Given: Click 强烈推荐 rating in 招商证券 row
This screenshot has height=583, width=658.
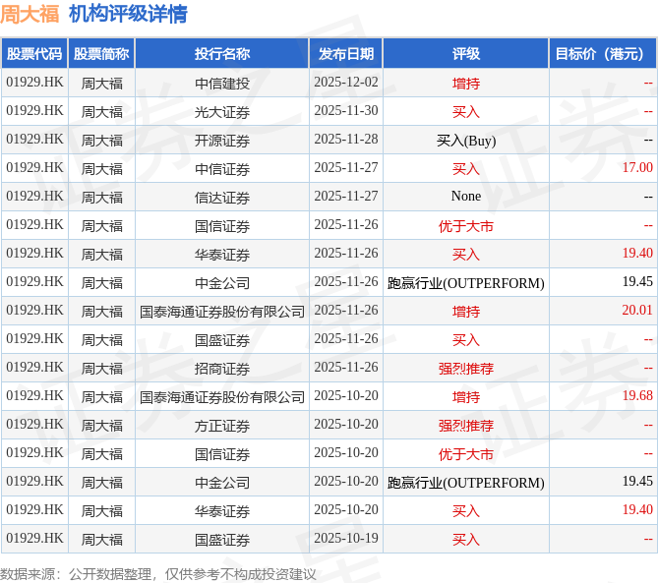Looking at the screenshot, I should (466, 369).
